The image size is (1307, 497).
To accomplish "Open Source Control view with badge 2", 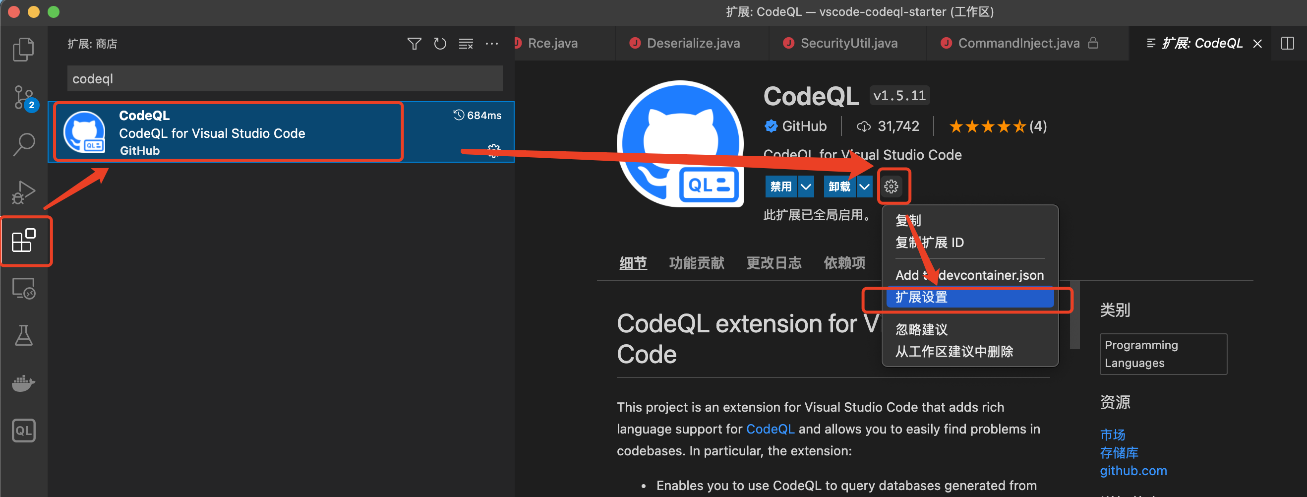I will click(x=23, y=98).
